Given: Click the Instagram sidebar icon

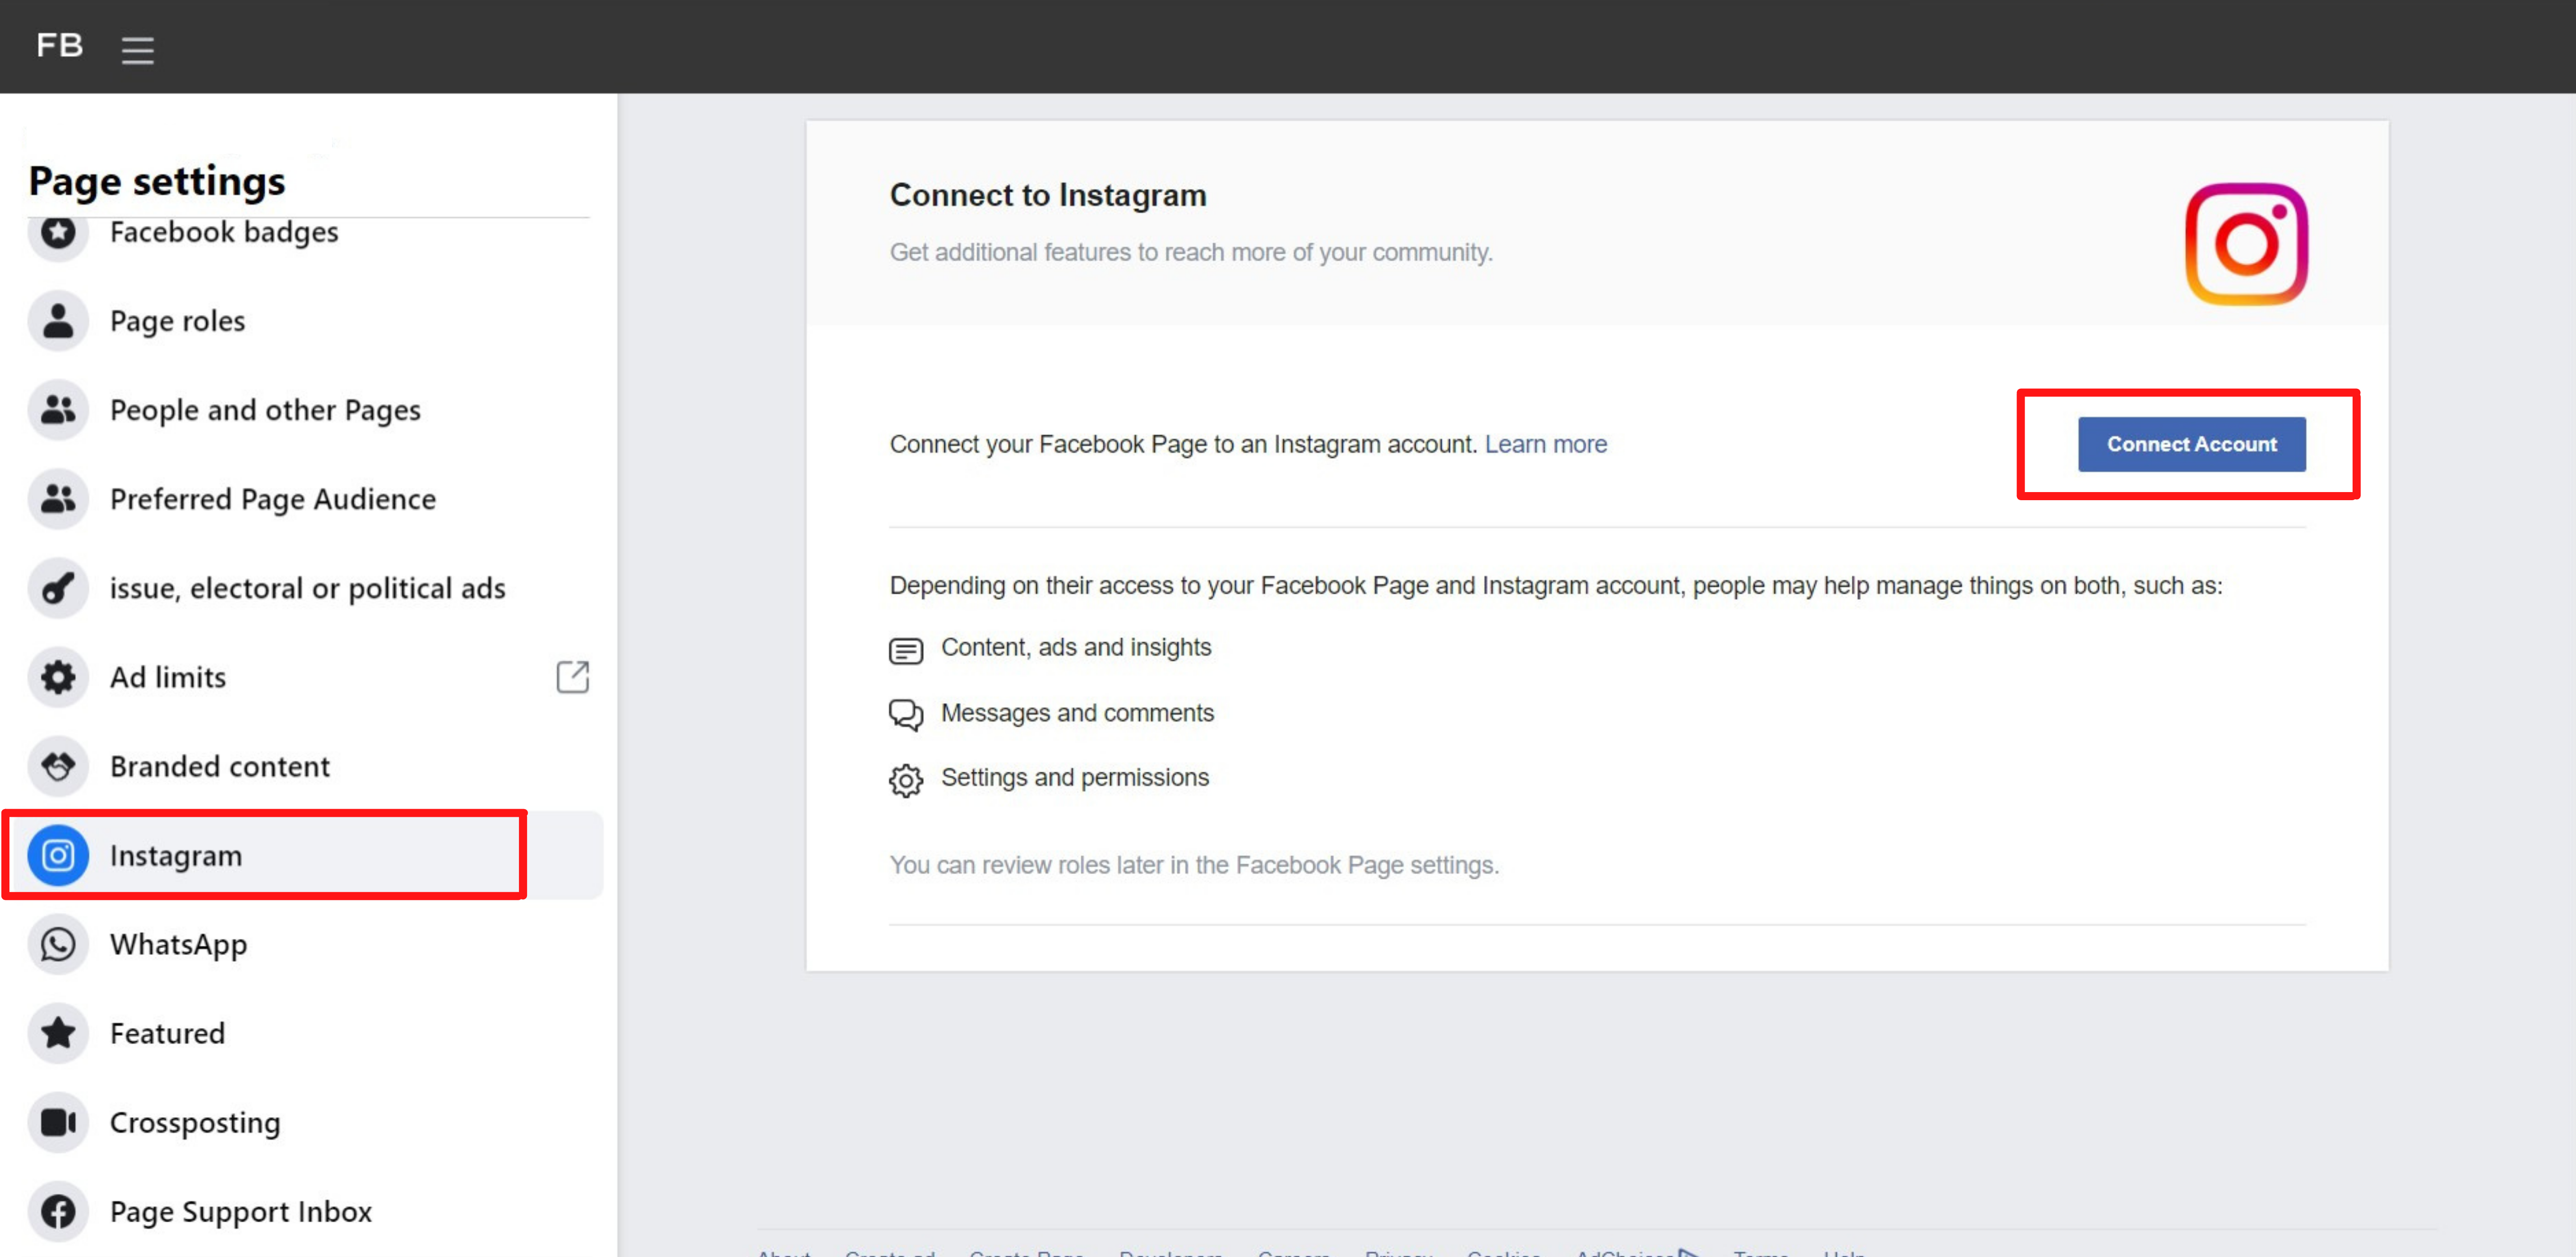Looking at the screenshot, I should (x=58, y=854).
